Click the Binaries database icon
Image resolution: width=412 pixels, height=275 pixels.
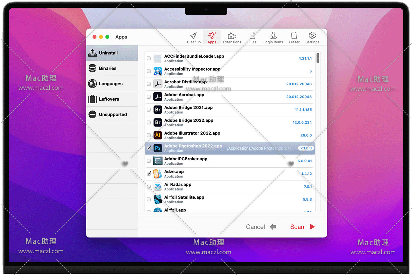point(93,68)
